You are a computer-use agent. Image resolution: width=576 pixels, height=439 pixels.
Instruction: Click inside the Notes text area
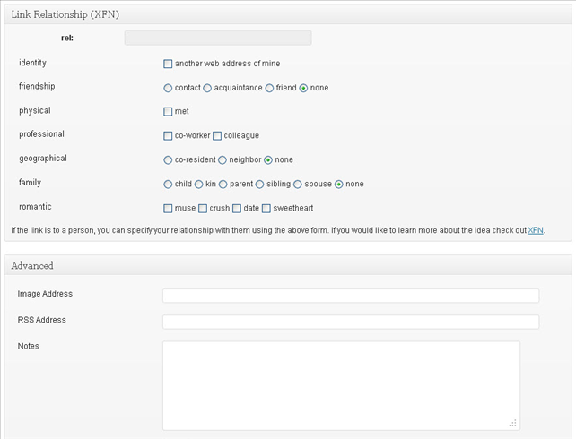341,386
